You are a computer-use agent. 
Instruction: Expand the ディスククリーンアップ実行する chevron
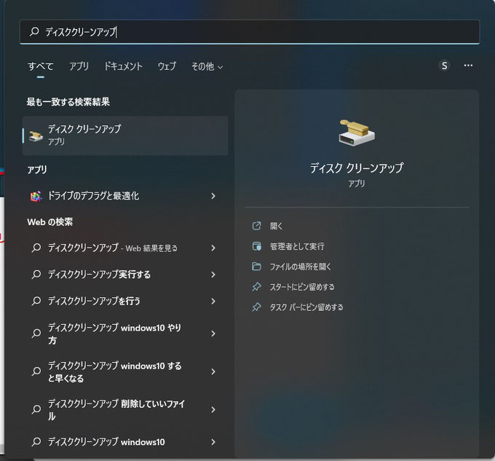click(x=213, y=275)
